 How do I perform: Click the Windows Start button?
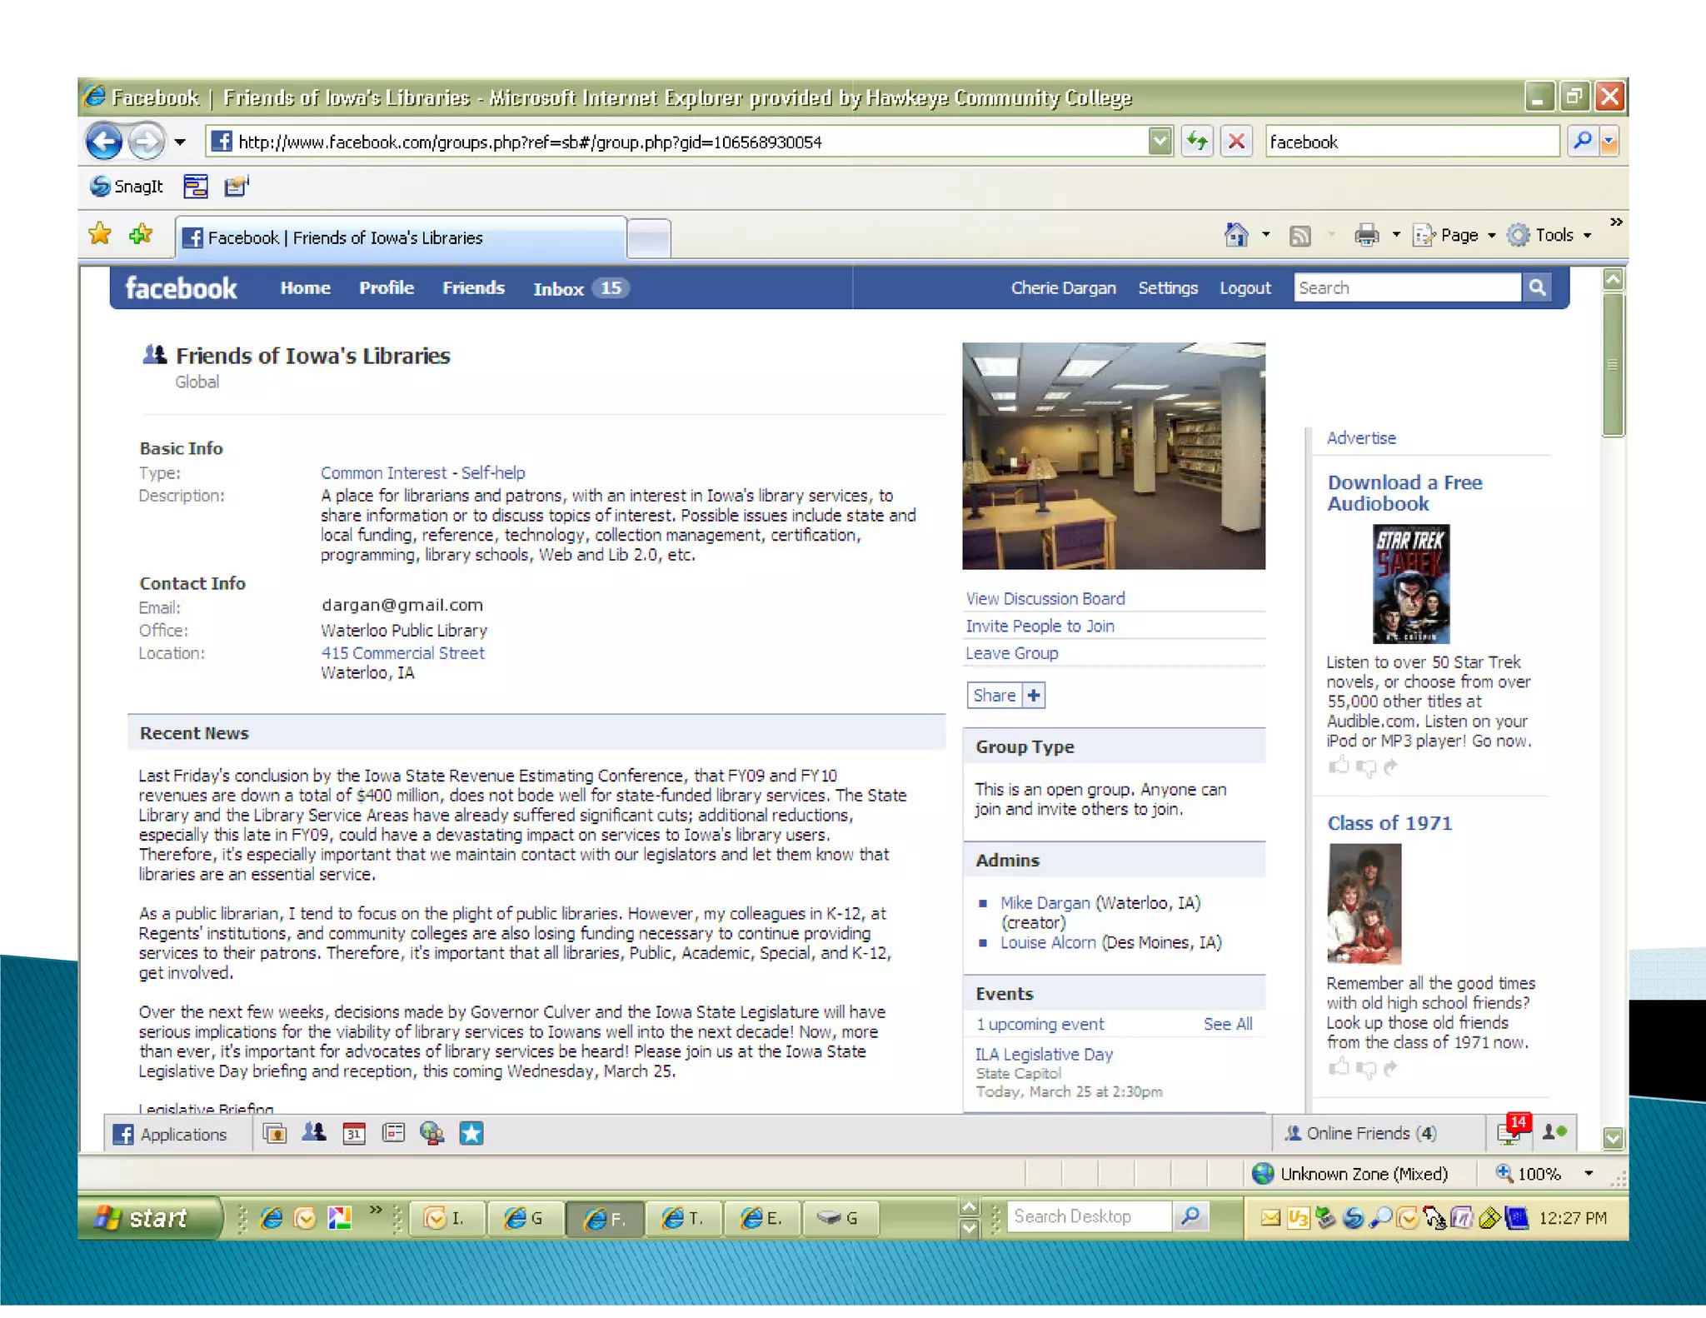150,1217
